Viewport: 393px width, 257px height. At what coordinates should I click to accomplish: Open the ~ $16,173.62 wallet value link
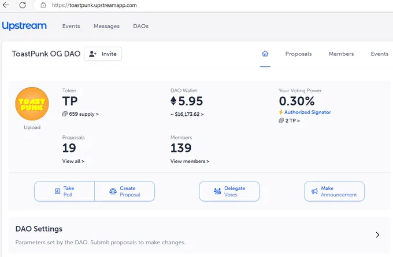click(187, 114)
